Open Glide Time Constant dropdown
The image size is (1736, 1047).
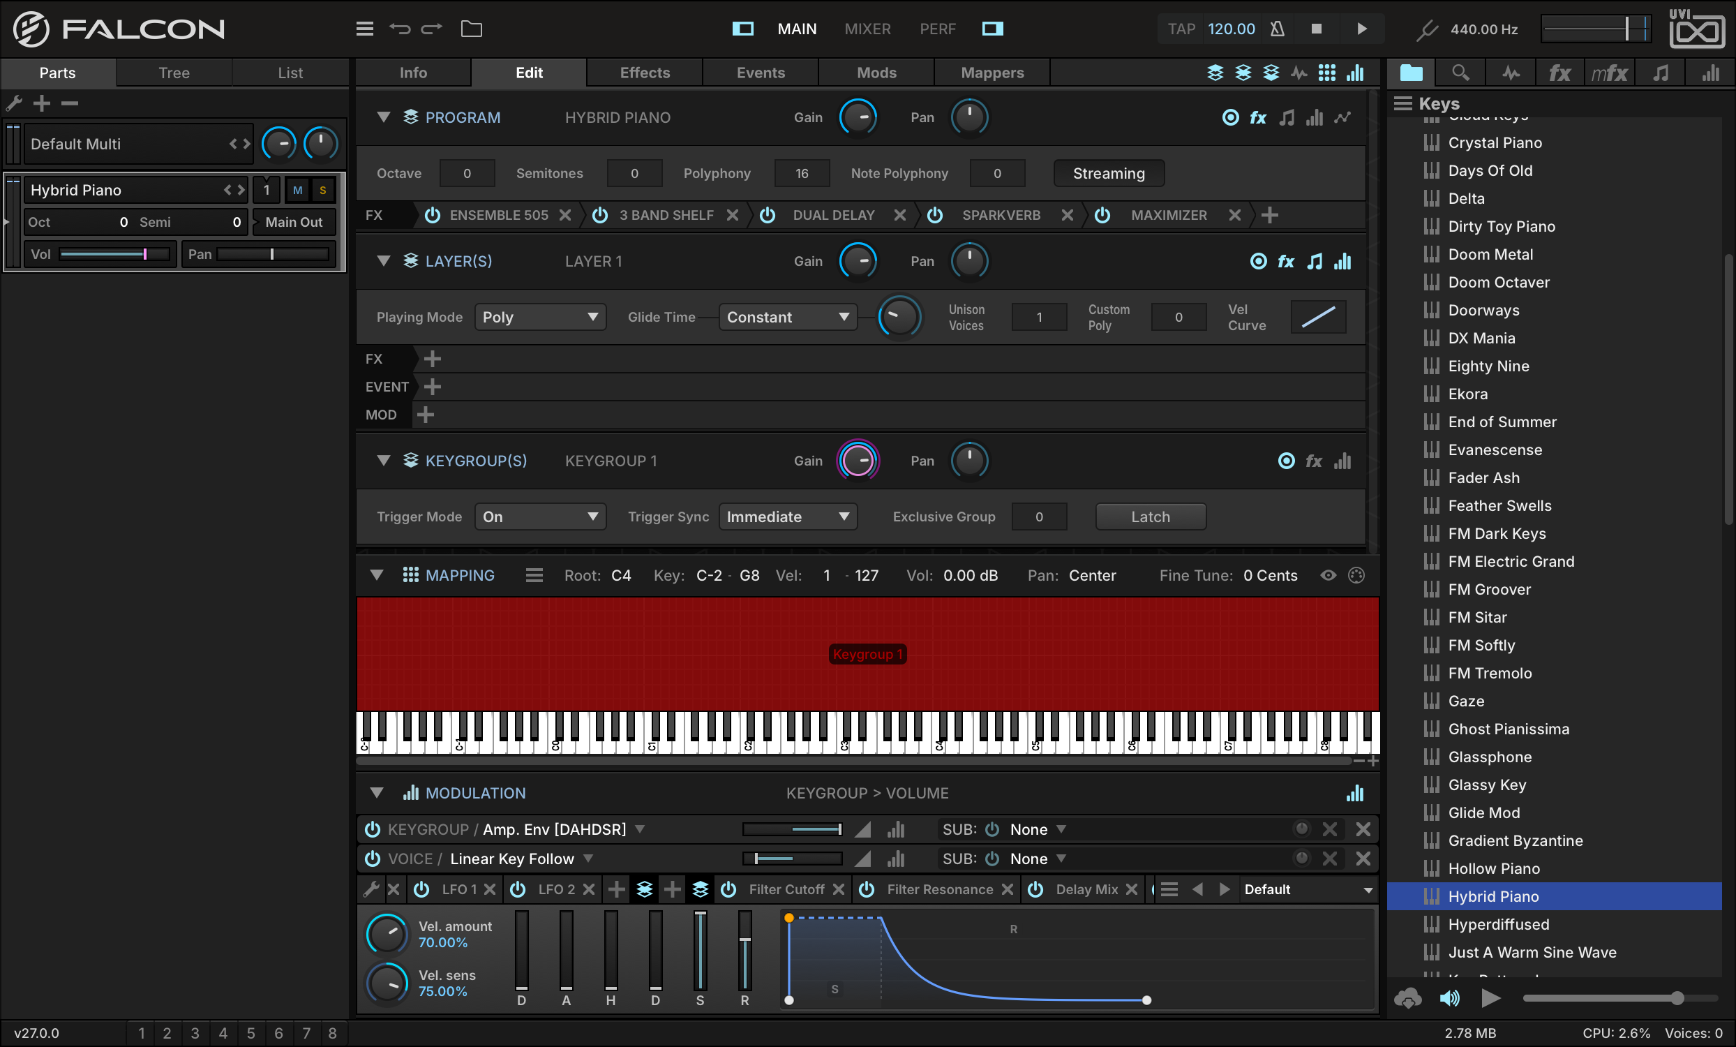coord(787,317)
